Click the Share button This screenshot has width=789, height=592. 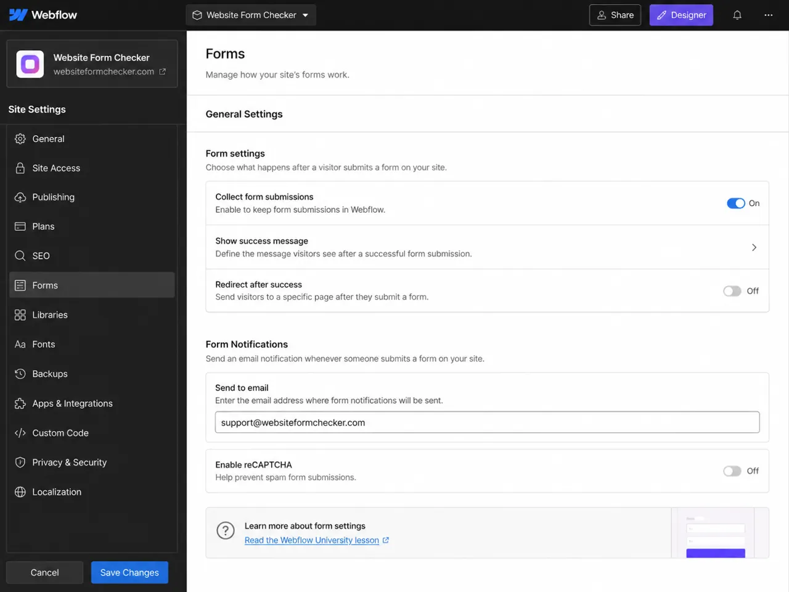[x=615, y=15]
